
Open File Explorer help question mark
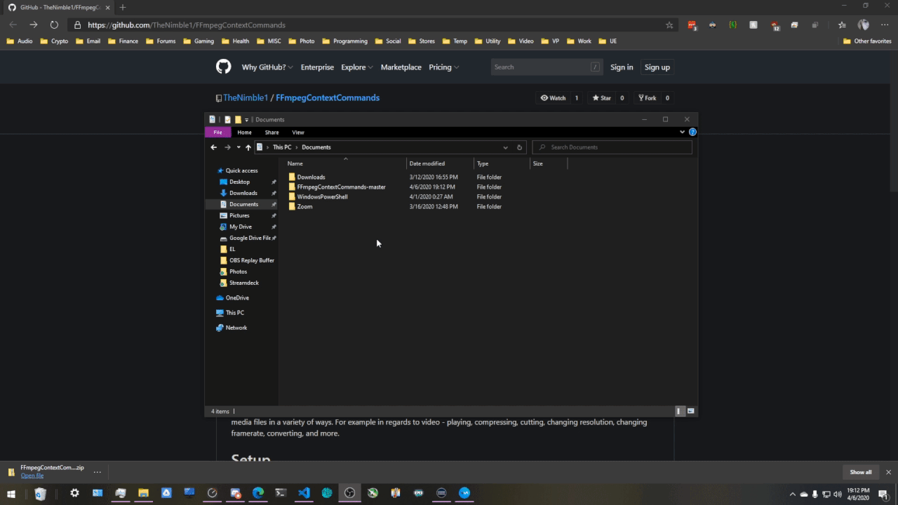pos(692,132)
